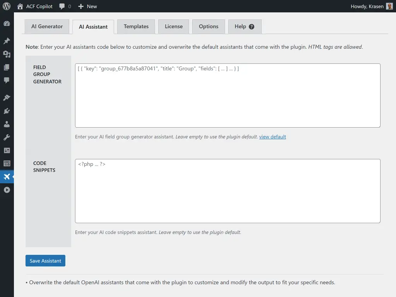Image resolution: width=396 pixels, height=297 pixels.
Task: Open Pages from the sidebar
Action: tap(7, 67)
